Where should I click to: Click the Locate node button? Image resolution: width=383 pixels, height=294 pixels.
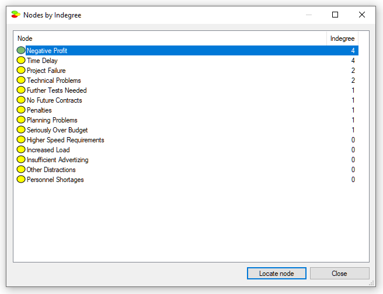point(277,273)
